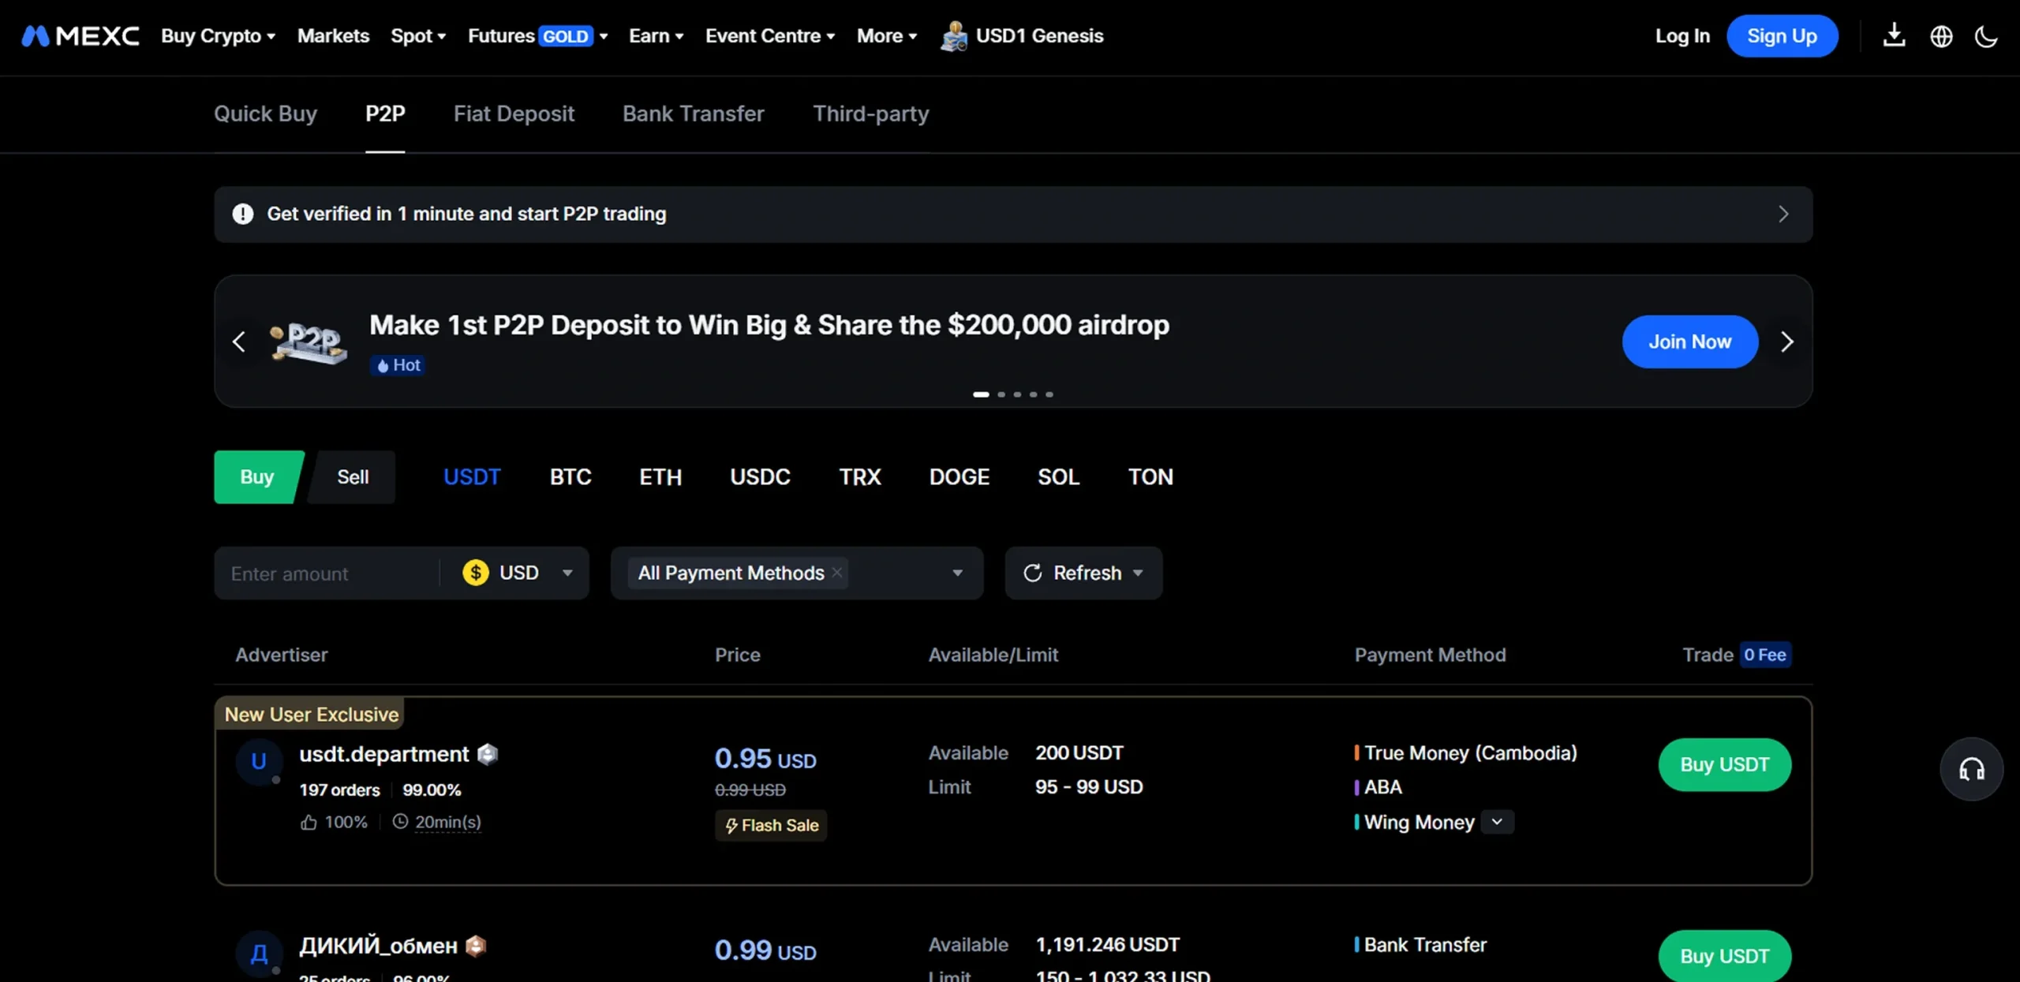The width and height of the screenshot is (2020, 982).
Task: Switch to Sell mode
Action: click(353, 477)
